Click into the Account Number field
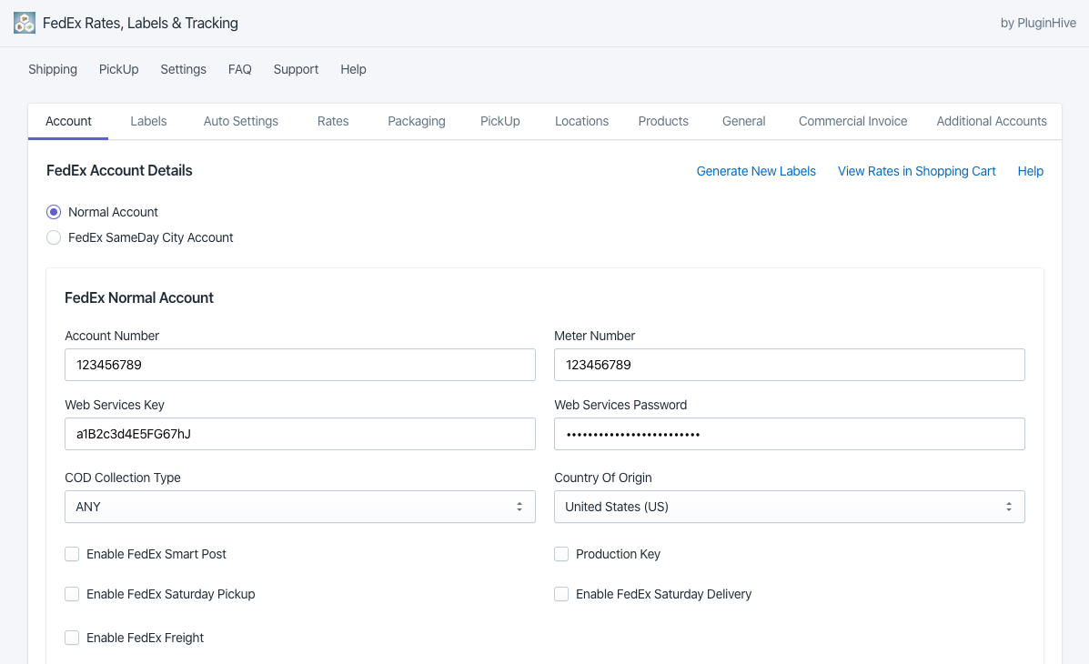This screenshot has height=664, width=1089. click(300, 365)
